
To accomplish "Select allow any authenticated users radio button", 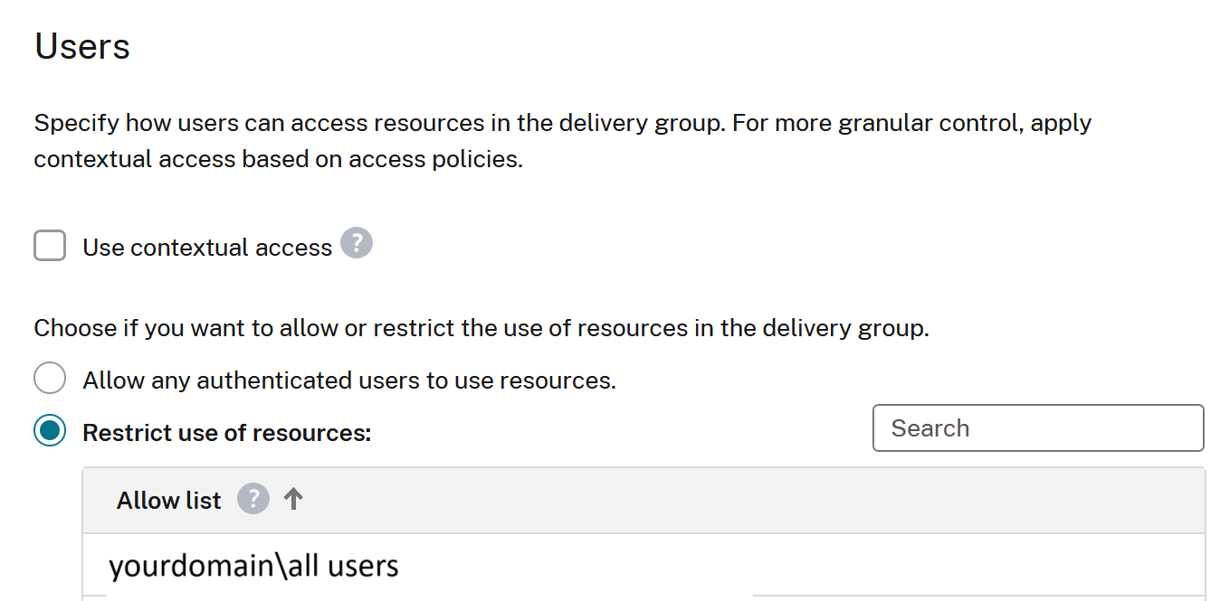I will click(x=50, y=378).
